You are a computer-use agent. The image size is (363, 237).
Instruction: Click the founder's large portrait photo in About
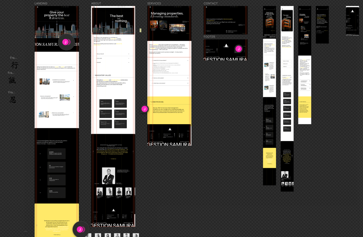tap(108, 176)
